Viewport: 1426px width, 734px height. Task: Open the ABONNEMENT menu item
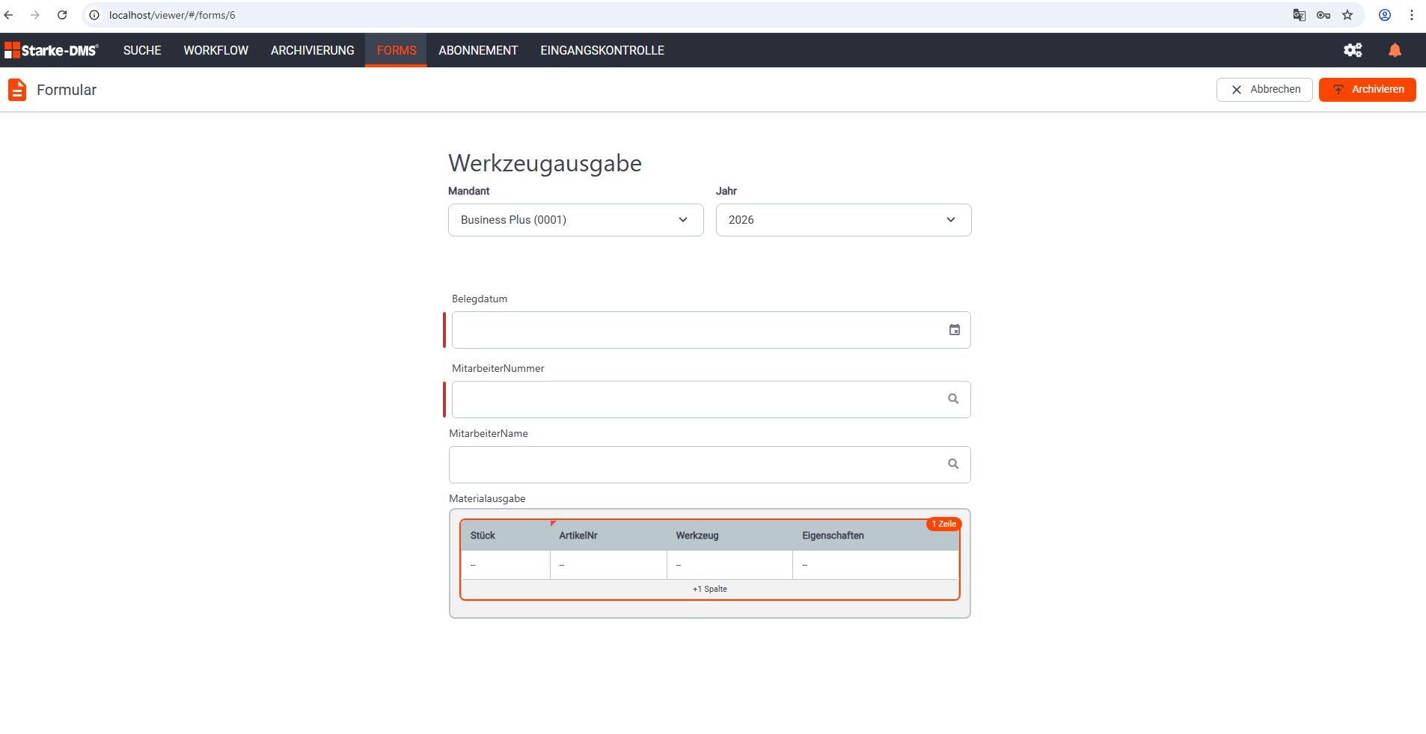pyautogui.click(x=478, y=50)
